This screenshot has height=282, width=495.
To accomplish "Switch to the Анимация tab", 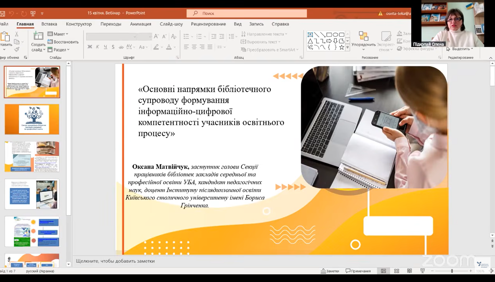I will (x=140, y=24).
